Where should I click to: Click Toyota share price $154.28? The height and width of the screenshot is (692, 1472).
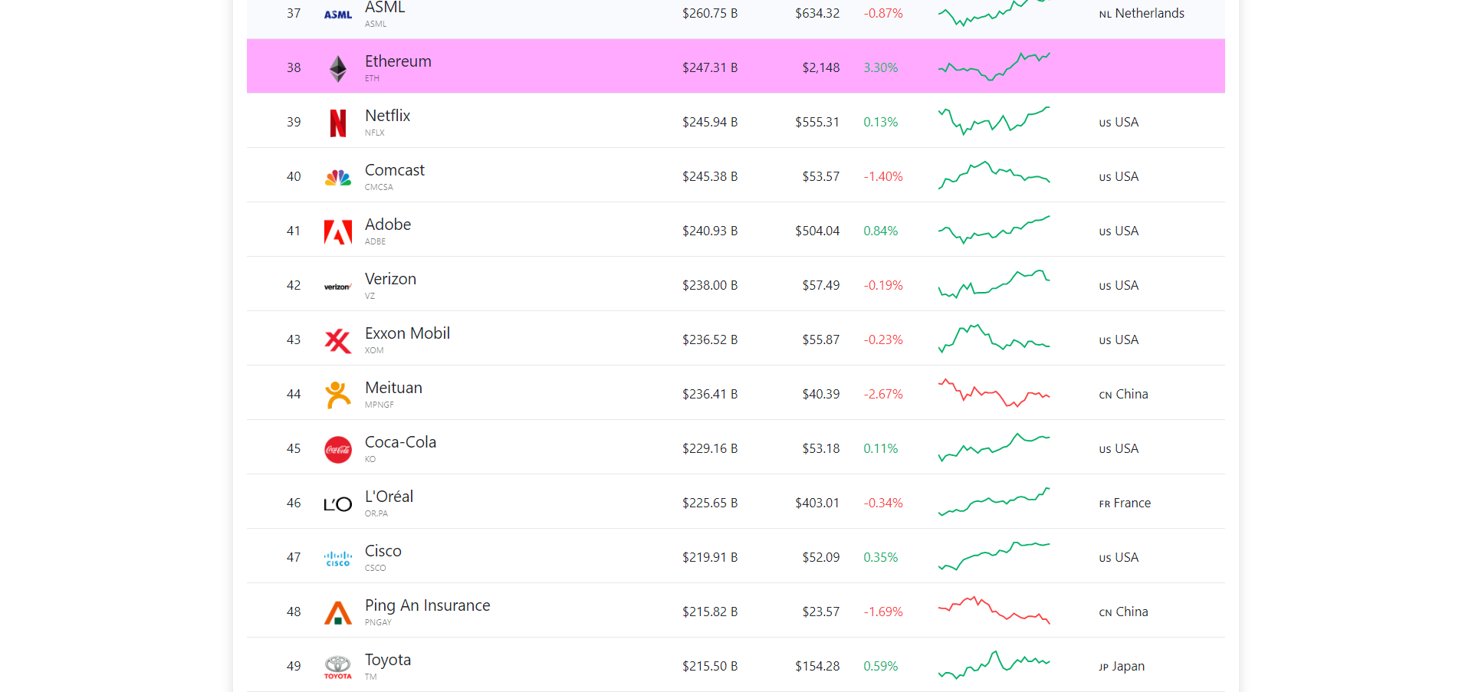click(817, 666)
